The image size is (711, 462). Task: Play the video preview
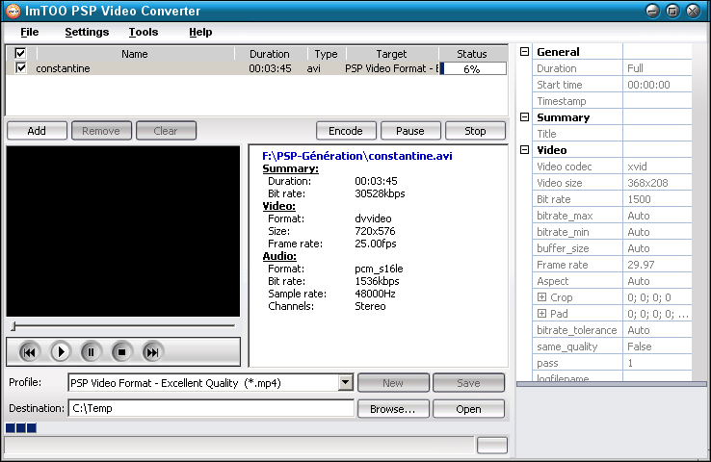pyautogui.click(x=61, y=352)
